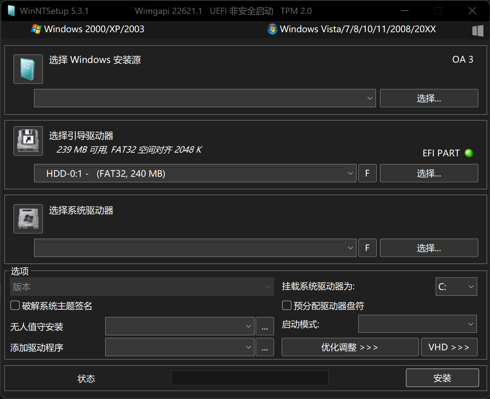Open the 版本 edition dropdown
Viewport: 490px width, 399px height.
(x=142, y=287)
